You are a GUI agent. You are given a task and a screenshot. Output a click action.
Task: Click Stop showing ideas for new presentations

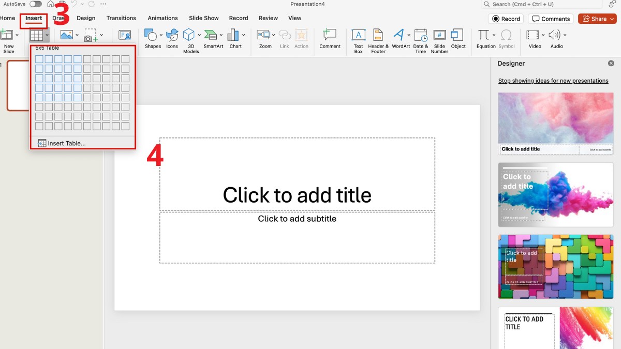pyautogui.click(x=553, y=81)
